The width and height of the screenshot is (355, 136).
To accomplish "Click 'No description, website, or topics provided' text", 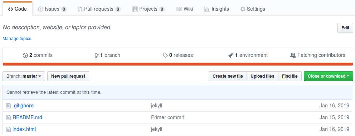I will (x=57, y=28).
